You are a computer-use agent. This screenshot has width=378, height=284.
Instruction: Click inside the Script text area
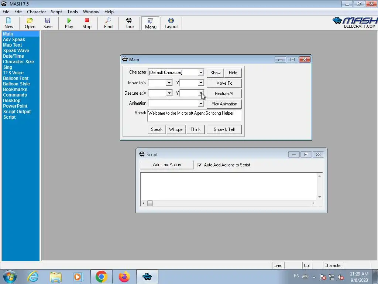pyautogui.click(x=228, y=186)
